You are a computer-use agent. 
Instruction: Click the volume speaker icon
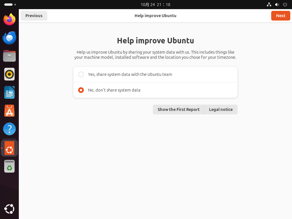coord(277,5)
